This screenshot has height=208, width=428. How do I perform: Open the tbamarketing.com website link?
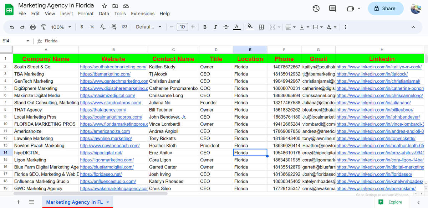click(x=105, y=74)
